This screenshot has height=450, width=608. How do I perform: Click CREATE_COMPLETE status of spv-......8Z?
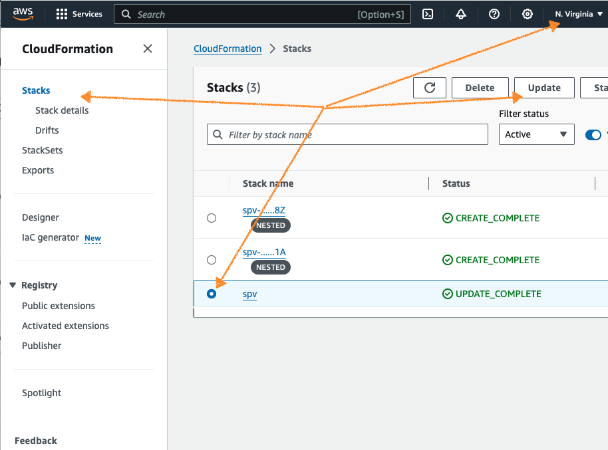click(491, 218)
